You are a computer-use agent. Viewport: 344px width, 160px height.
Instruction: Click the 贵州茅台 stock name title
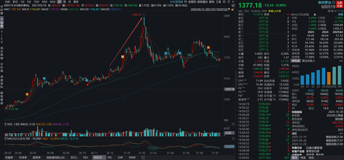(x=325, y=3)
